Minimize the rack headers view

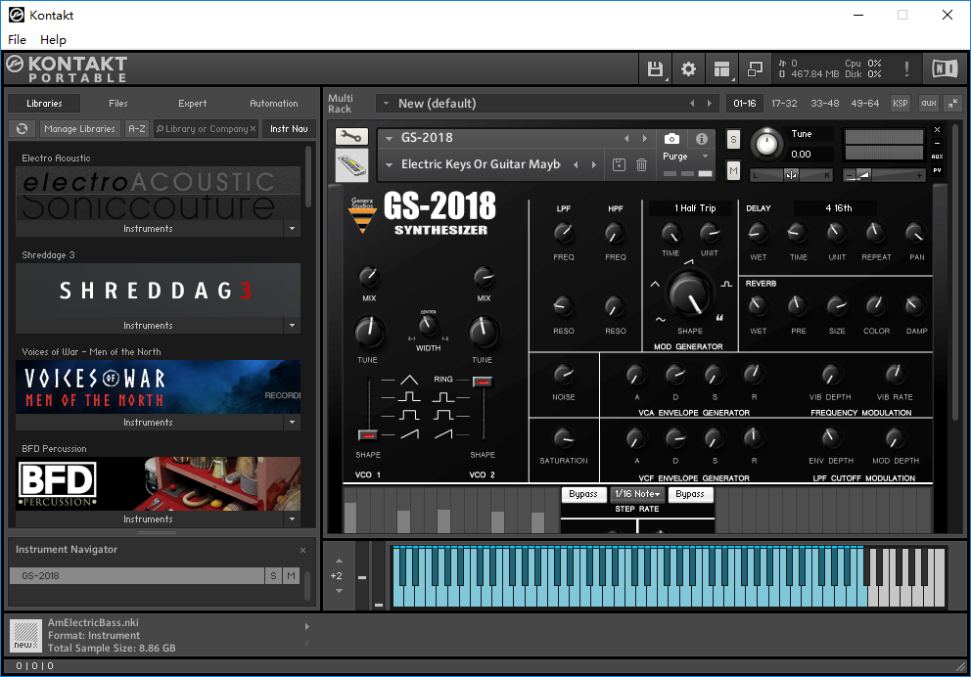point(952,104)
